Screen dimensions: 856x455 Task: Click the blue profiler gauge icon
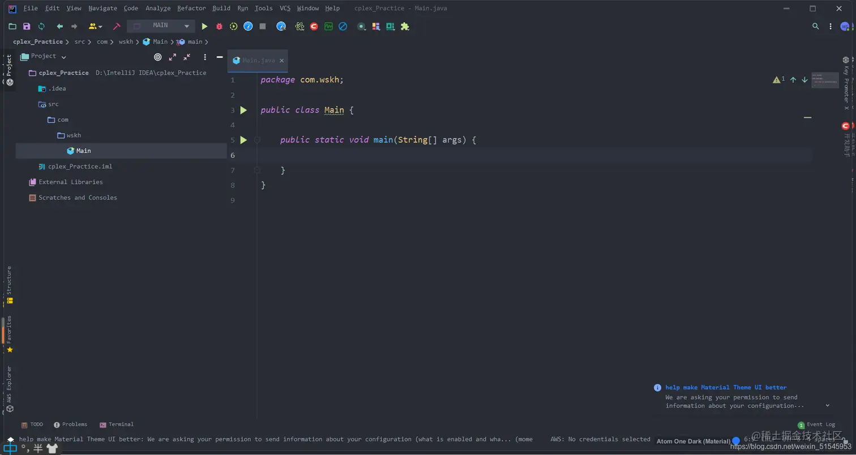coord(248,26)
